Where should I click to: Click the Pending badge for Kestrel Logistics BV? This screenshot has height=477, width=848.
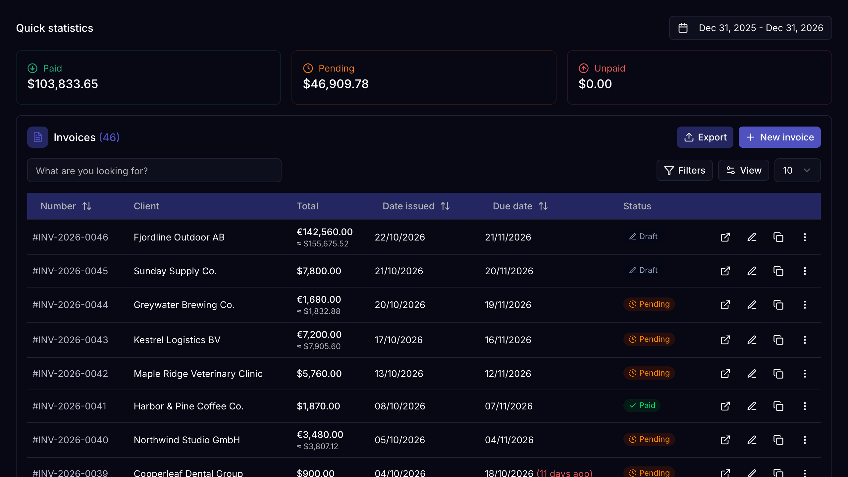click(649, 339)
